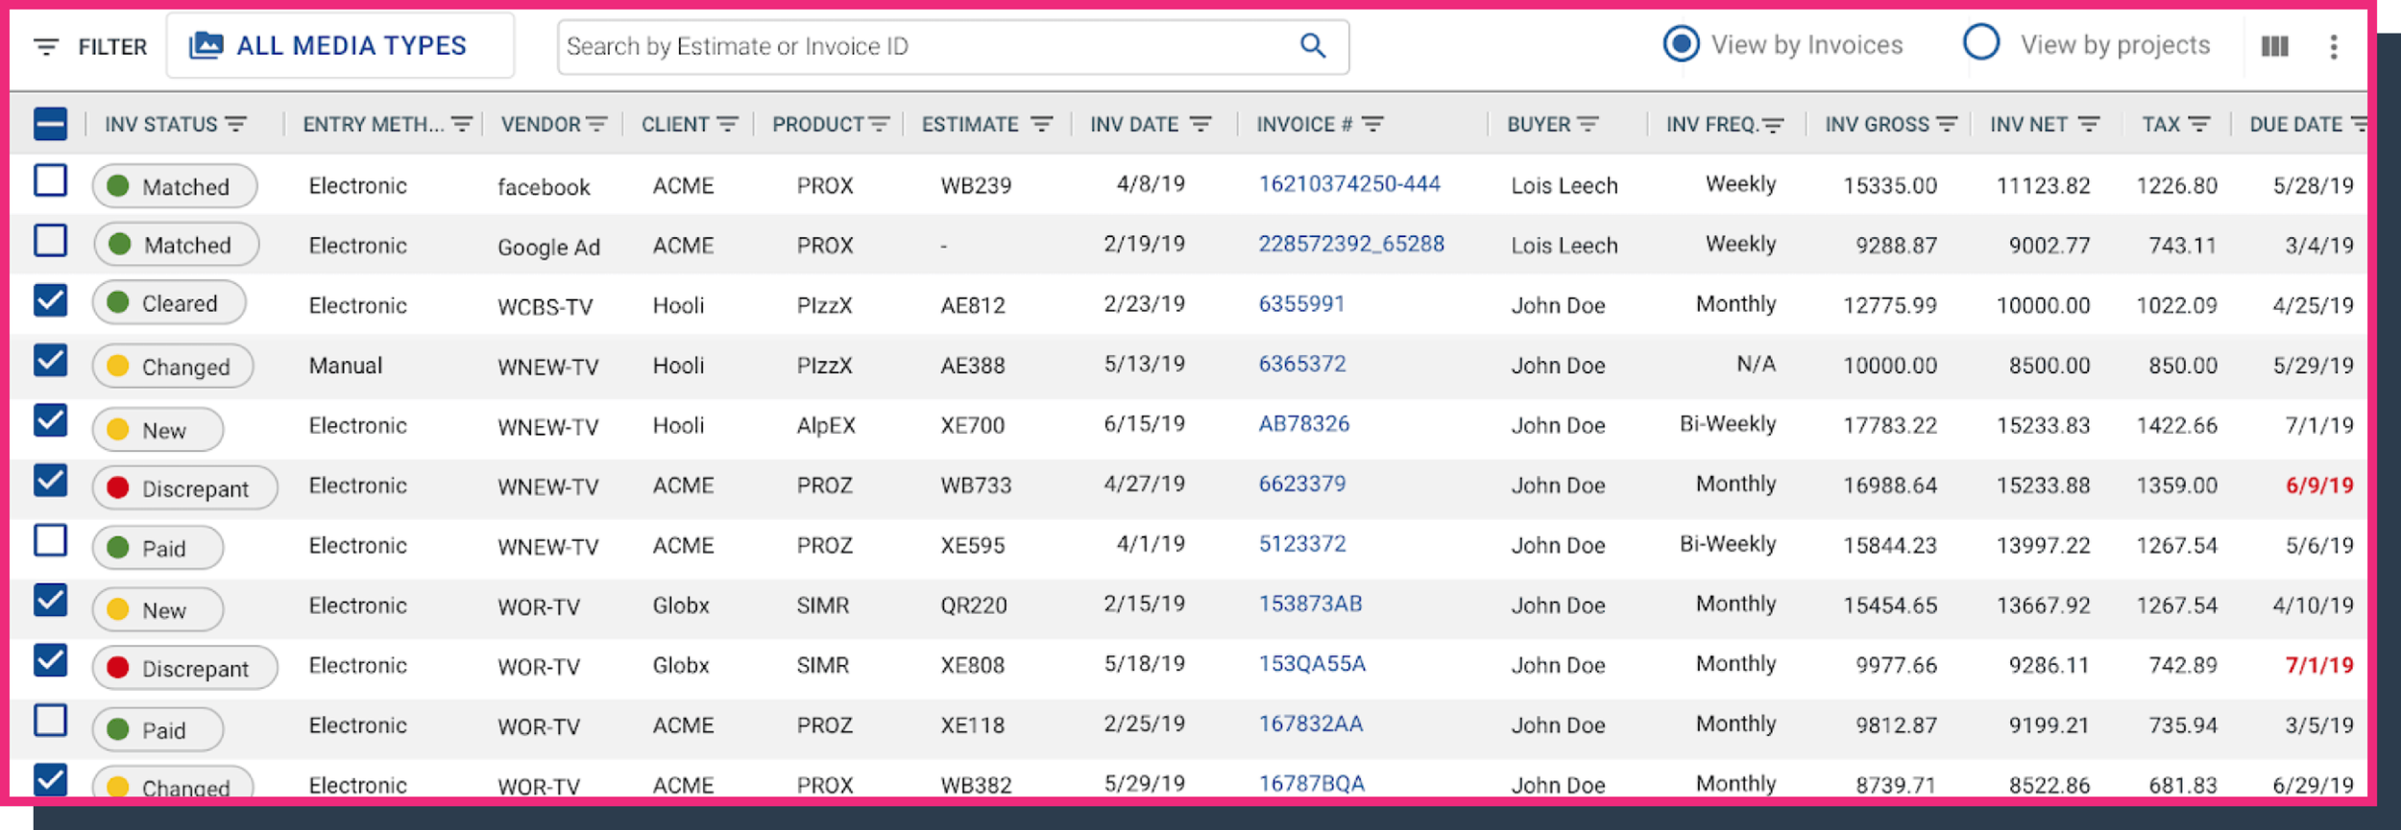The image size is (2401, 830).
Task: Click the search magnifier icon
Action: coord(1312,45)
